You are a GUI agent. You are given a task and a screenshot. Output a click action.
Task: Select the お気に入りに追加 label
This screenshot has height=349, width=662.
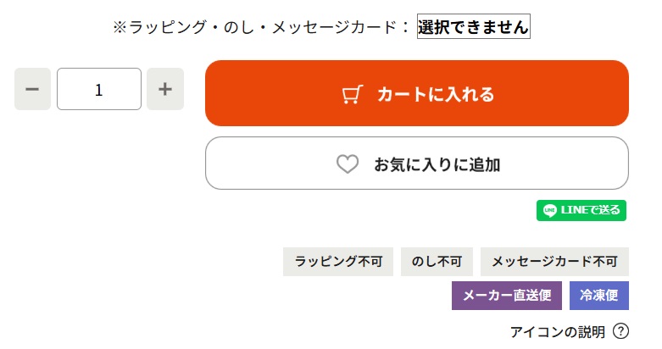click(437, 163)
